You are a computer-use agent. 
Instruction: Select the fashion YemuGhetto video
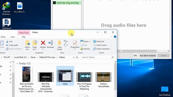pos(104,80)
